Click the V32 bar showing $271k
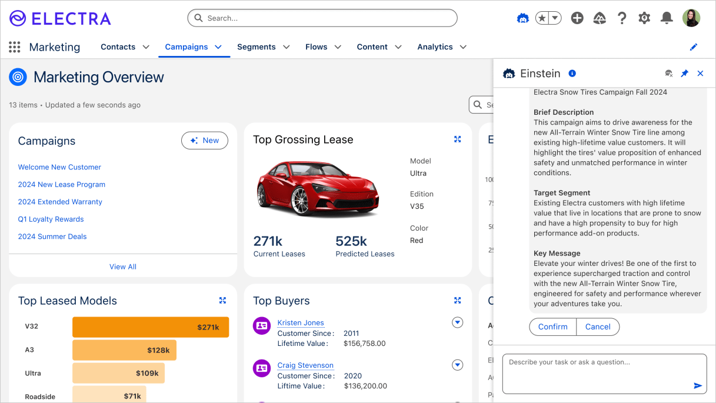 click(150, 327)
